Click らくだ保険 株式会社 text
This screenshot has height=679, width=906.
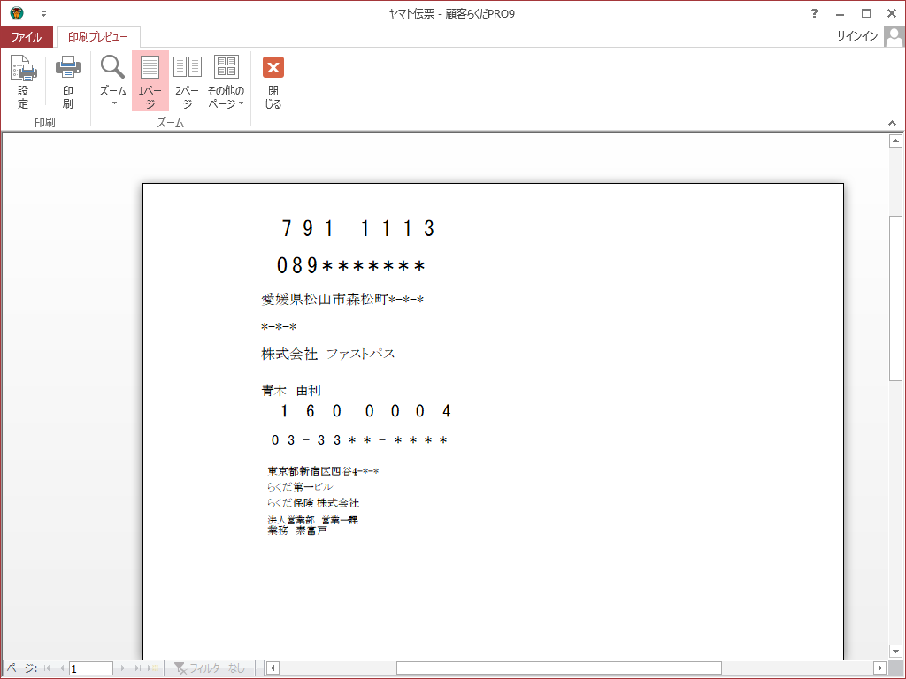(313, 503)
